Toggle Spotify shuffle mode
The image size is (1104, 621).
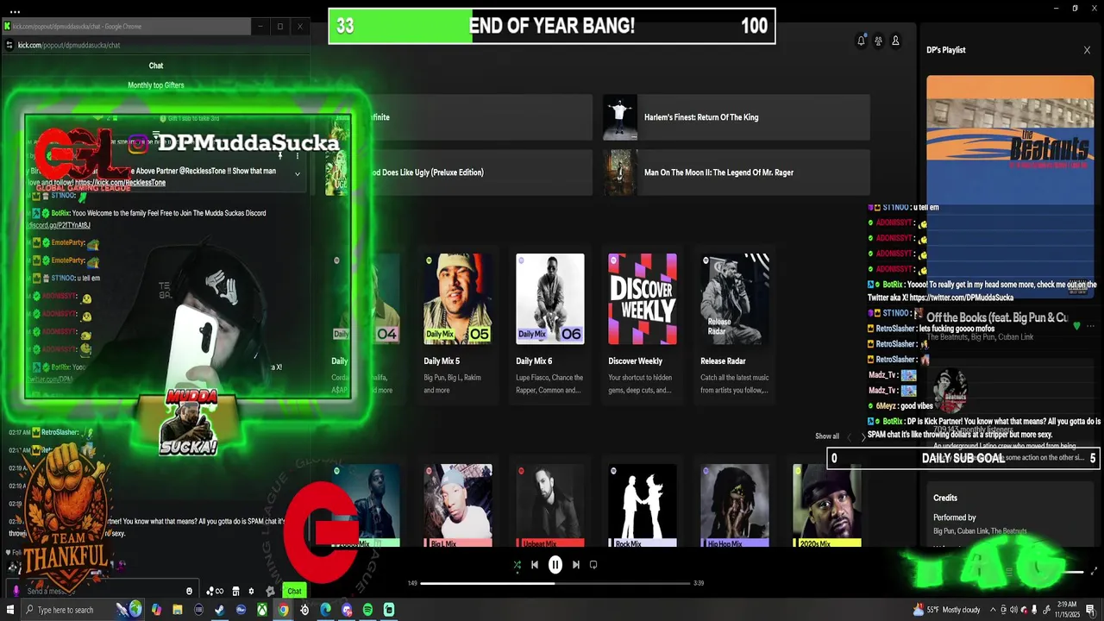(517, 565)
